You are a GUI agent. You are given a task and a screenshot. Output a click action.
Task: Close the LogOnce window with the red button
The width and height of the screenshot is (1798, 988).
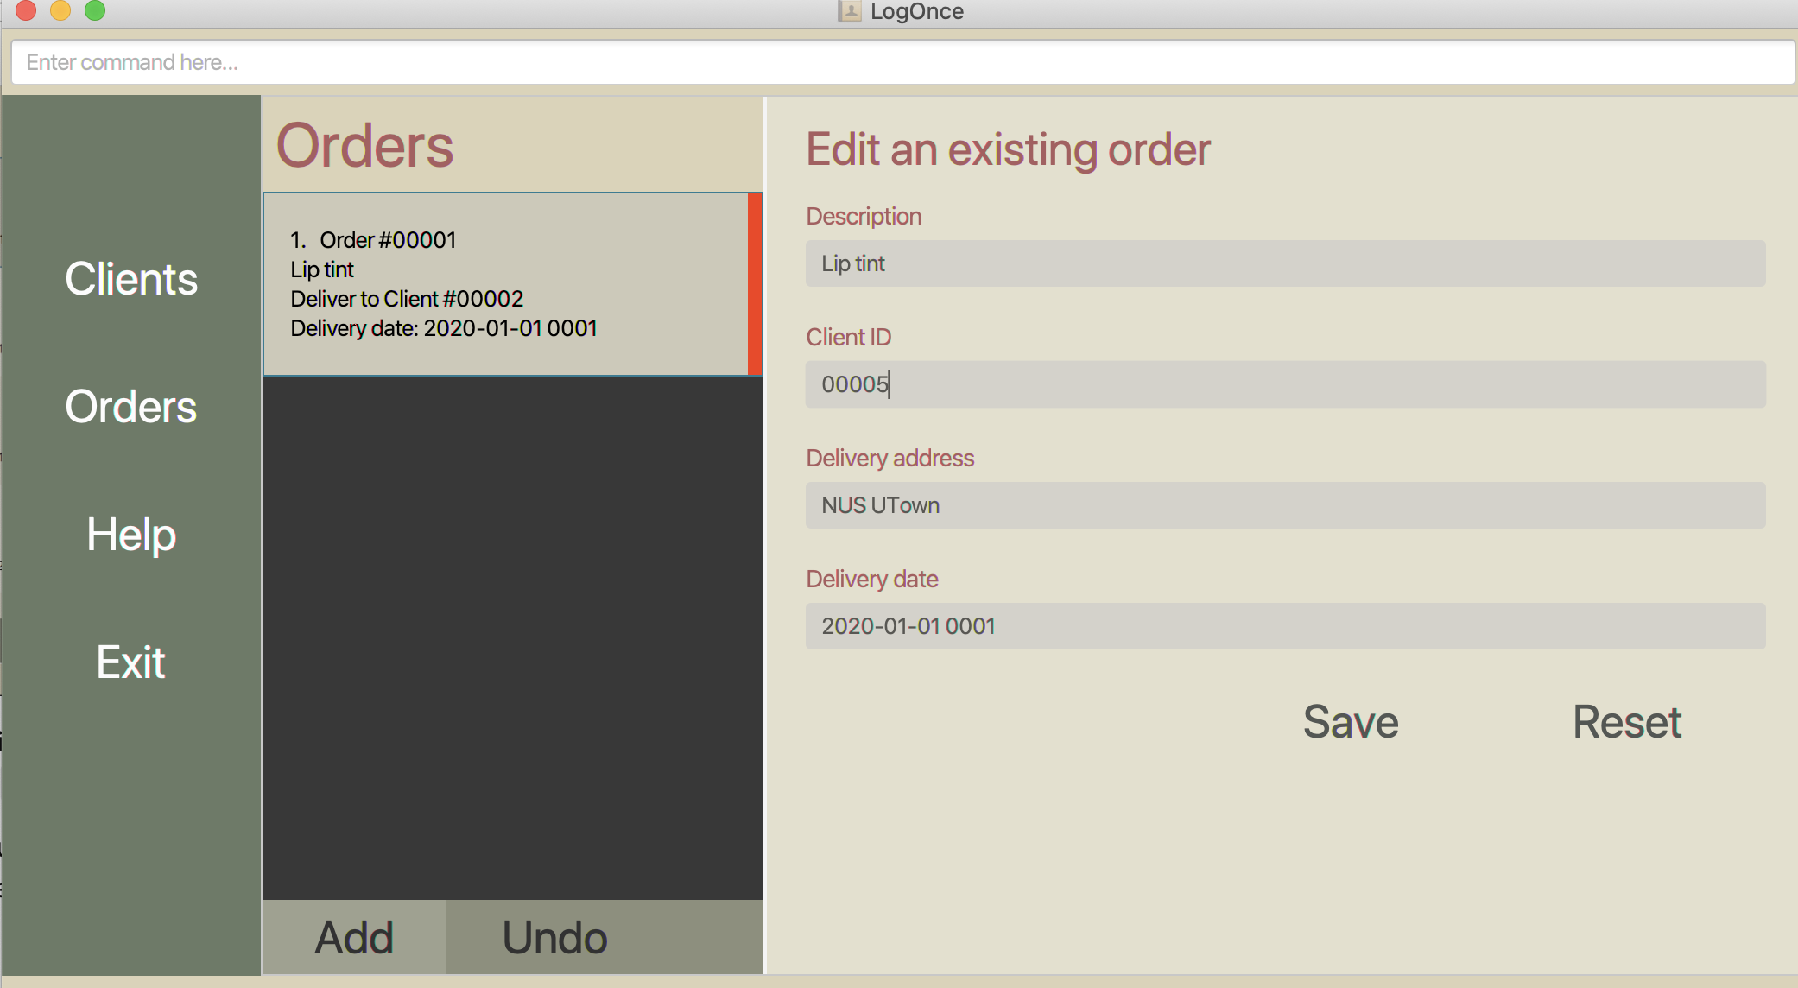[26, 10]
